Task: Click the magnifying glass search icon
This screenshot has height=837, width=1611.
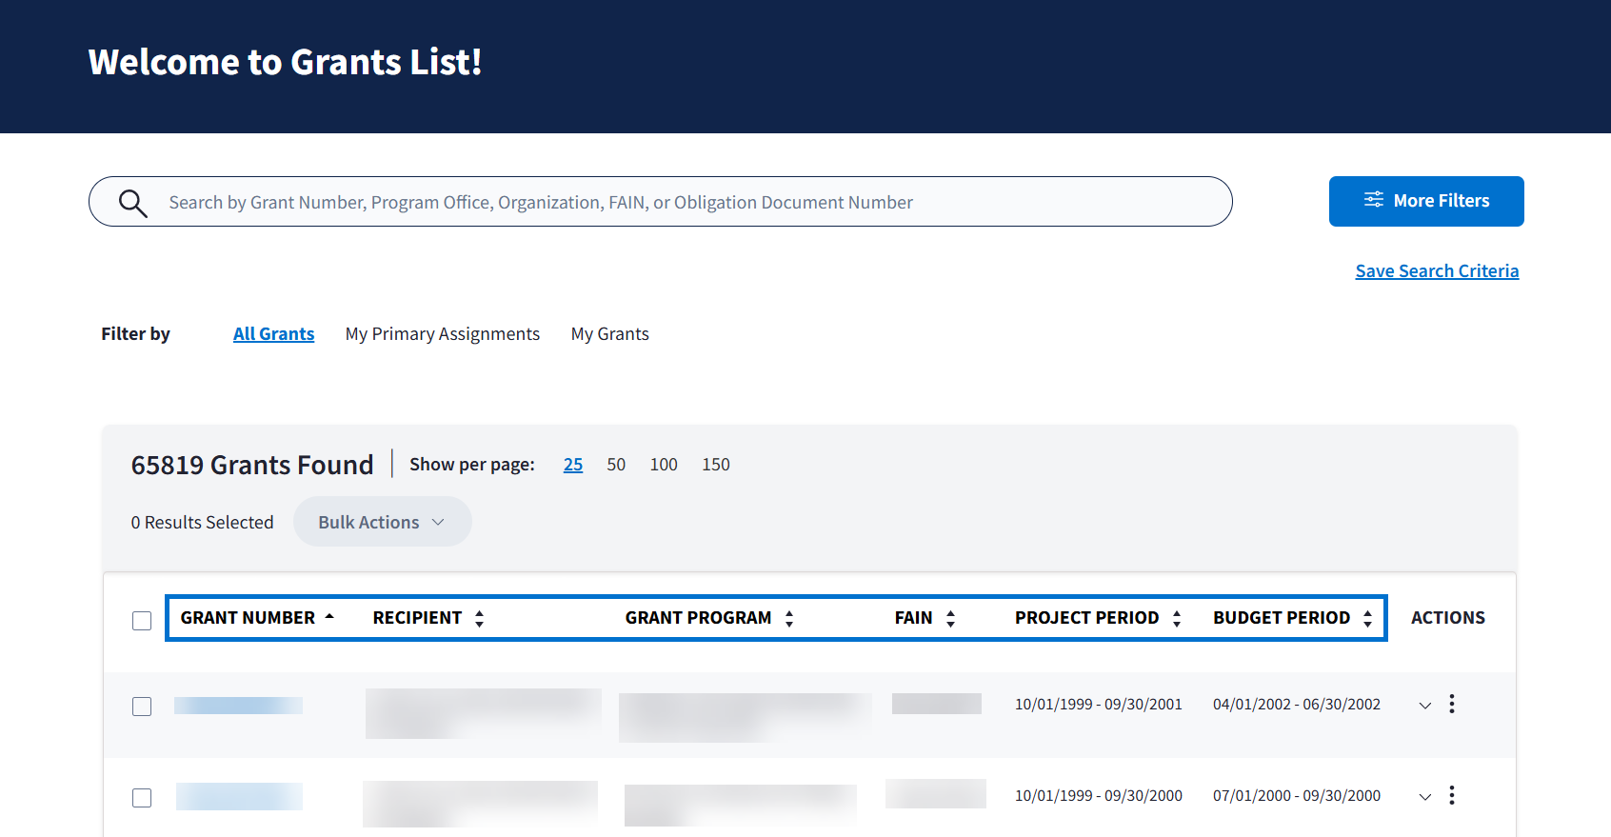Action: (x=132, y=203)
